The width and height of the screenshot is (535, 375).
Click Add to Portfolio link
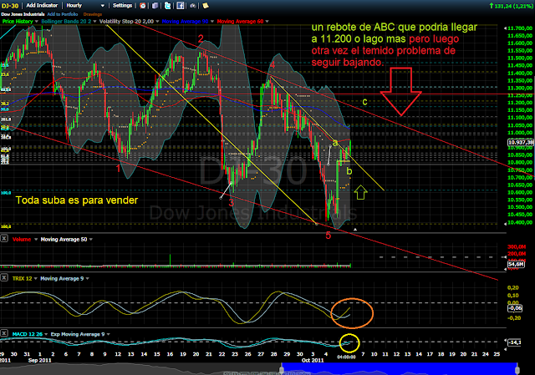63,14
